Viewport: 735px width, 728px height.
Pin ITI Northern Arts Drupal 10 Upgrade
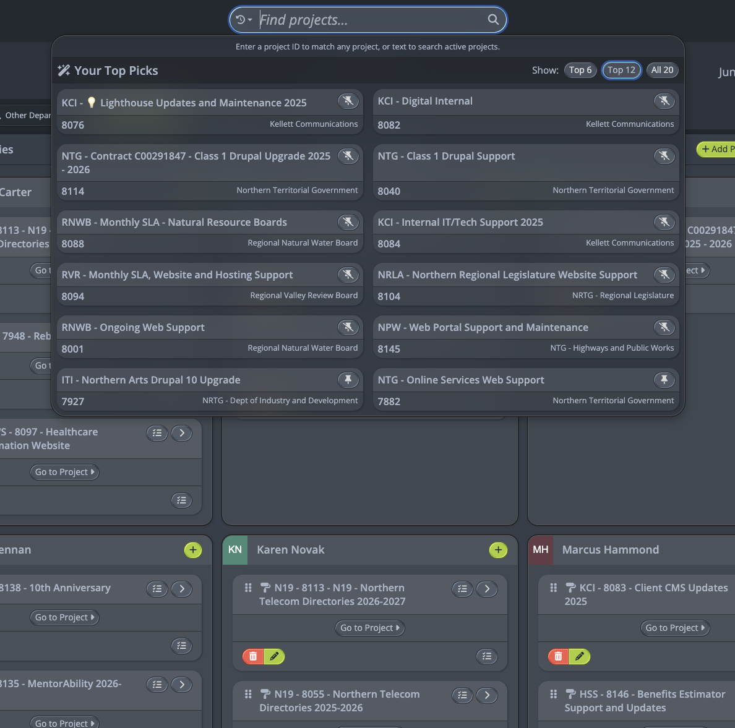(348, 380)
